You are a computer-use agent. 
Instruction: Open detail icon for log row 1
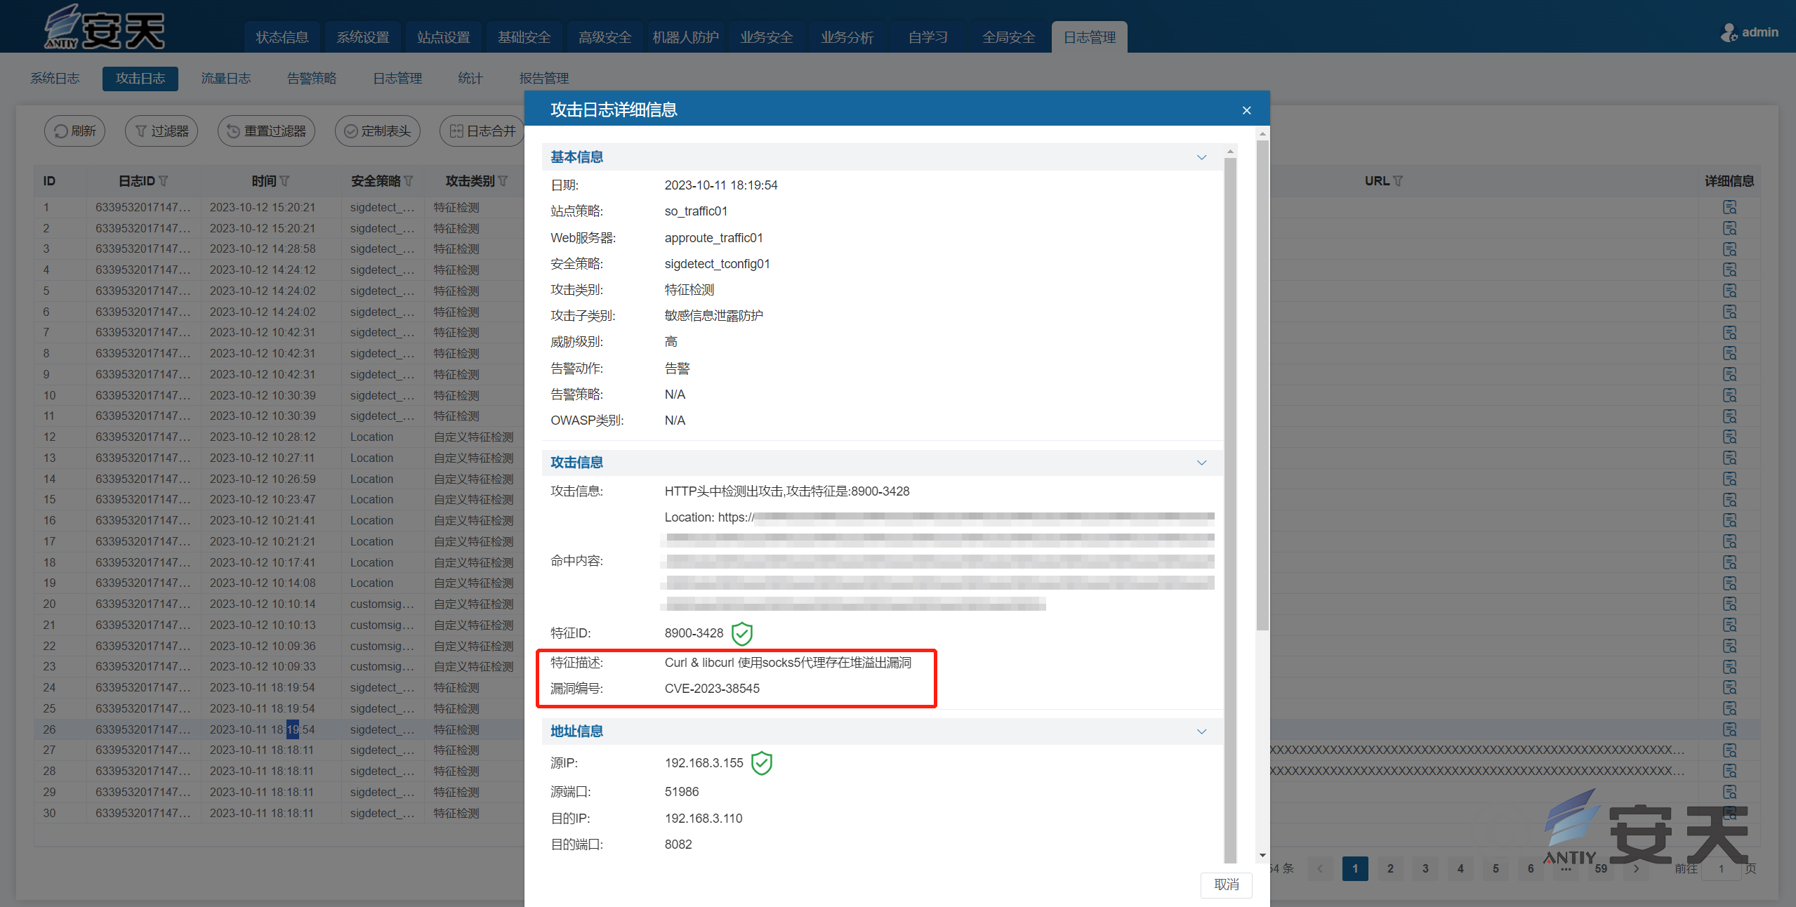1729,207
